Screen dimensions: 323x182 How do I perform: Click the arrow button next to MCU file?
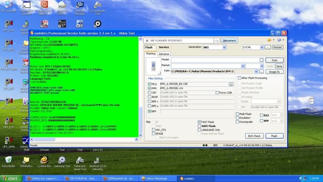click(231, 84)
